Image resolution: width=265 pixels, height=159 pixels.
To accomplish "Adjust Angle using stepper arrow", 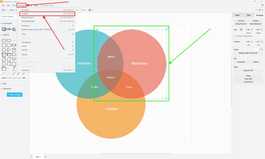I will pyautogui.click(x=262, y=49).
